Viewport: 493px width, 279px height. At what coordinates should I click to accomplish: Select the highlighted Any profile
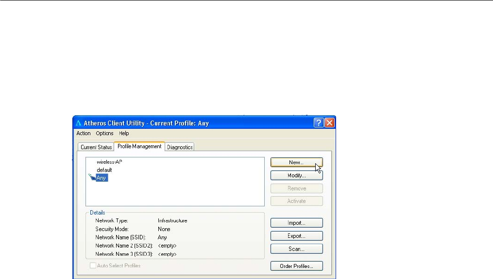click(101, 178)
